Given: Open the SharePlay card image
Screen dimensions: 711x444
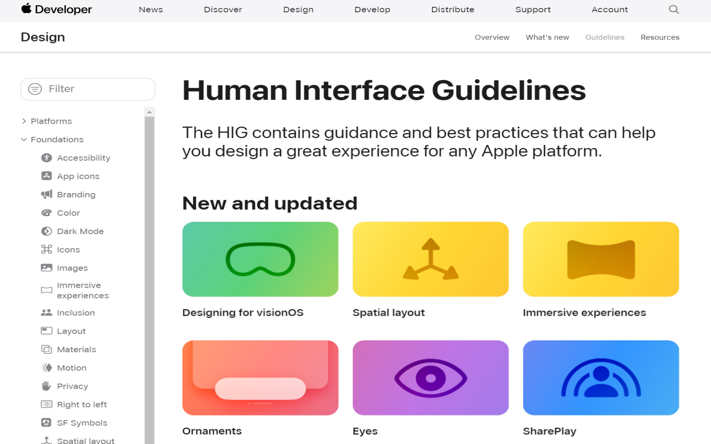Looking at the screenshot, I should [601, 378].
